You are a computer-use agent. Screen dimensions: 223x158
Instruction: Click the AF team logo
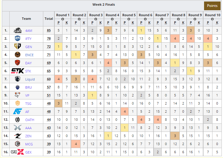pyautogui.click(x=18, y=111)
